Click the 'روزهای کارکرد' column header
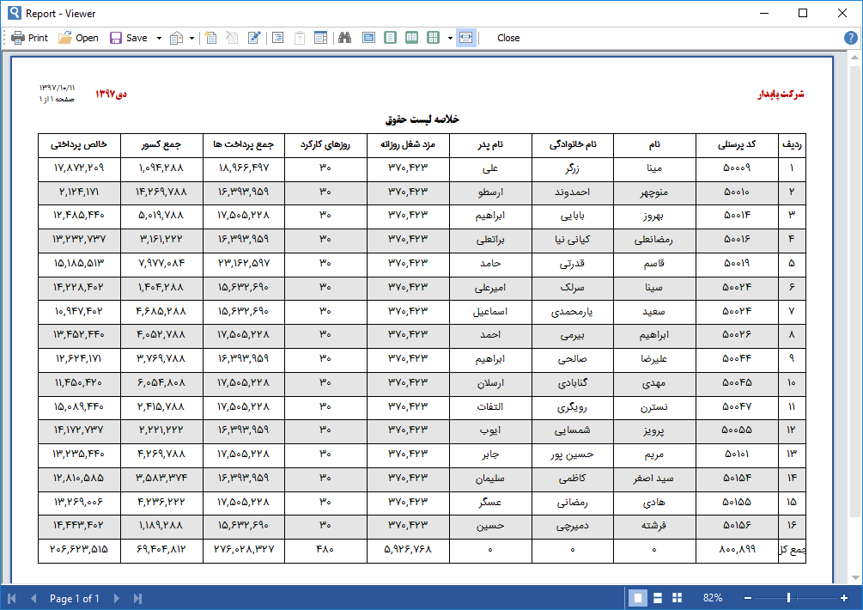The width and height of the screenshot is (863, 610). 325,145
